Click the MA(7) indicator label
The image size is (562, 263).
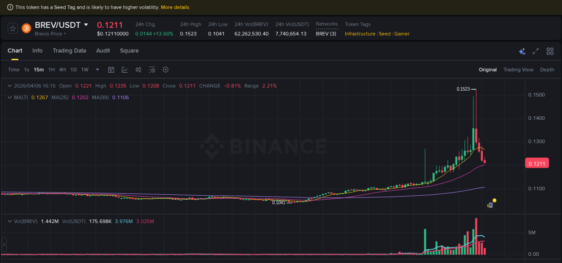21,97
